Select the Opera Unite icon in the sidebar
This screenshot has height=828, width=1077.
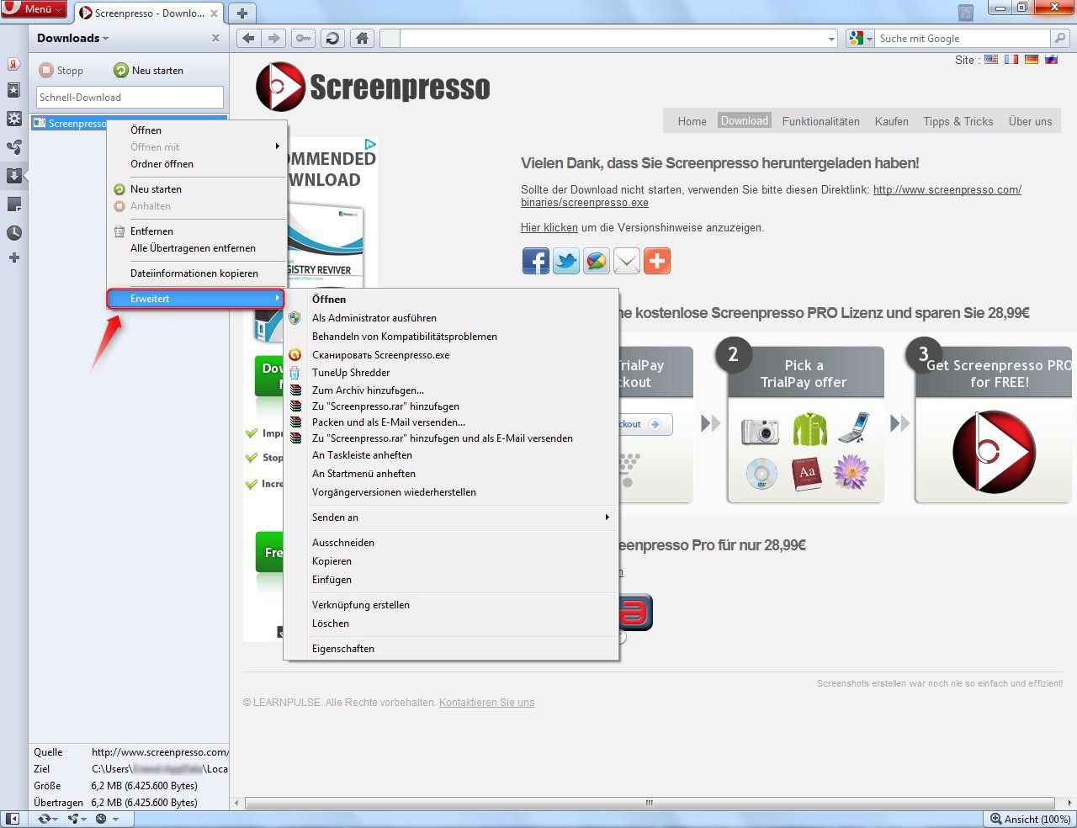click(13, 148)
